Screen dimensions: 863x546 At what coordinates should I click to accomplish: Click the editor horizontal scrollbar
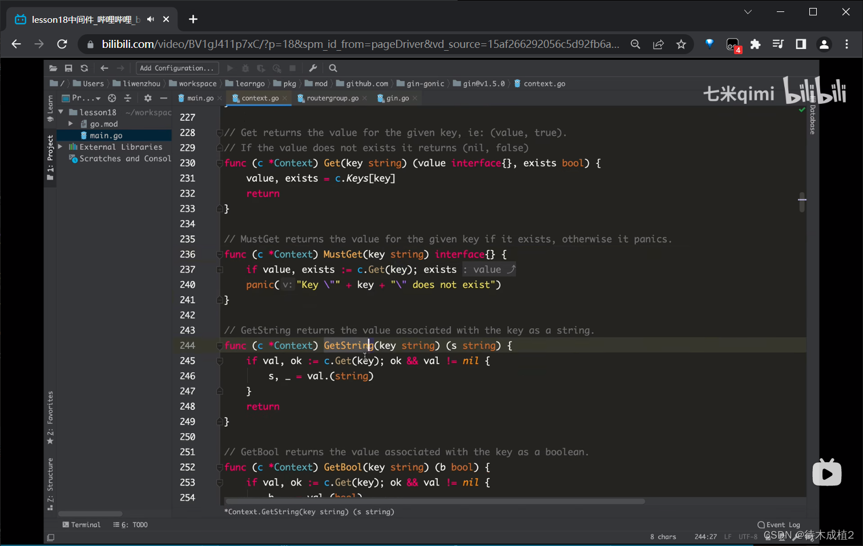(x=434, y=502)
